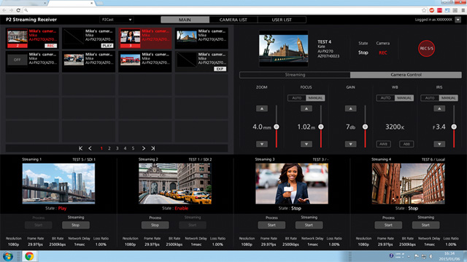Stop streaming on the Streaming 1 panel
This screenshot has height=262, width=467.
point(76,225)
